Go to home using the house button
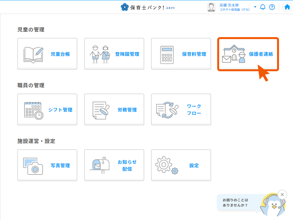Screen dimensions: 293x220 [x=287, y=7]
